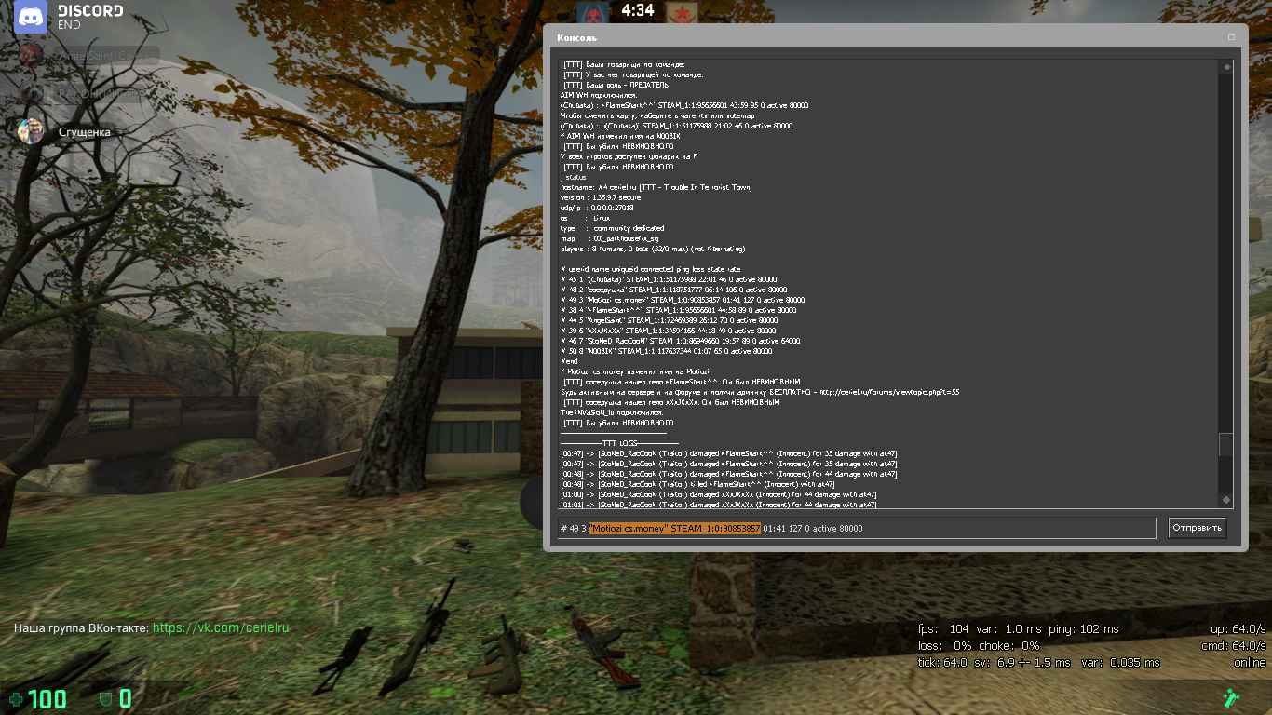Click the armor shield icon in HUD
Viewport: 1272px width, 715px height.
pyautogui.click(x=106, y=699)
